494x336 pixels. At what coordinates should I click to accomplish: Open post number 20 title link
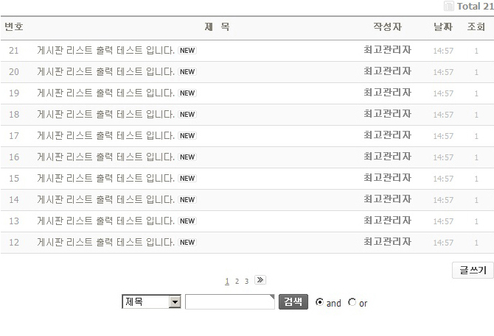pos(105,72)
